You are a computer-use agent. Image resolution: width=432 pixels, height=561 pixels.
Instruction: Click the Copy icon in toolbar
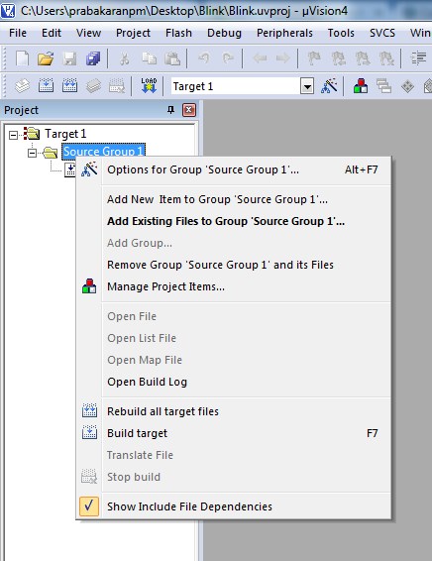coord(149,57)
